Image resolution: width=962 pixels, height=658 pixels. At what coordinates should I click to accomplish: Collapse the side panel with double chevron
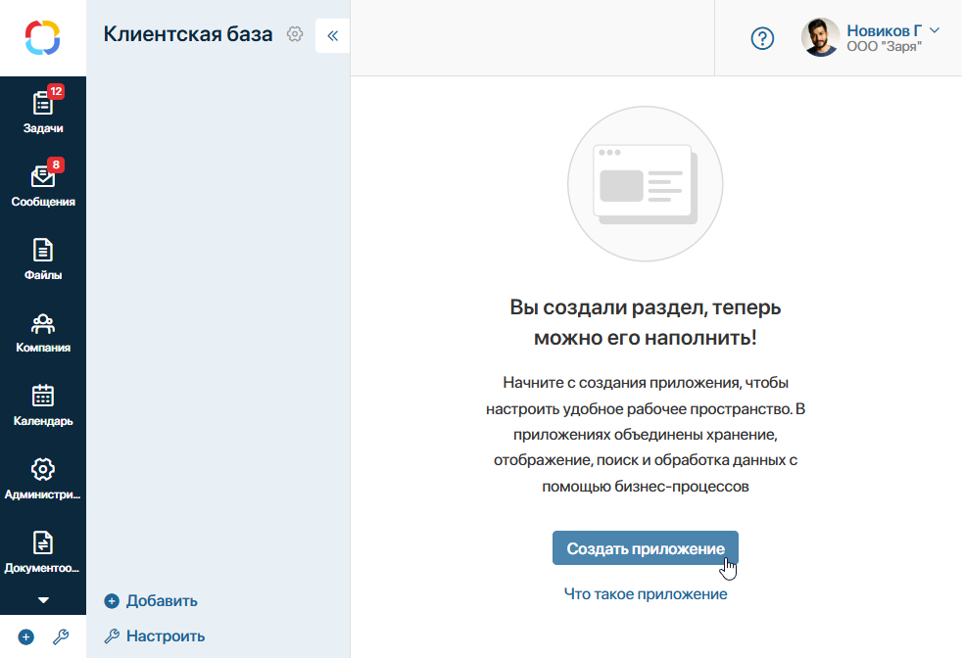[332, 35]
